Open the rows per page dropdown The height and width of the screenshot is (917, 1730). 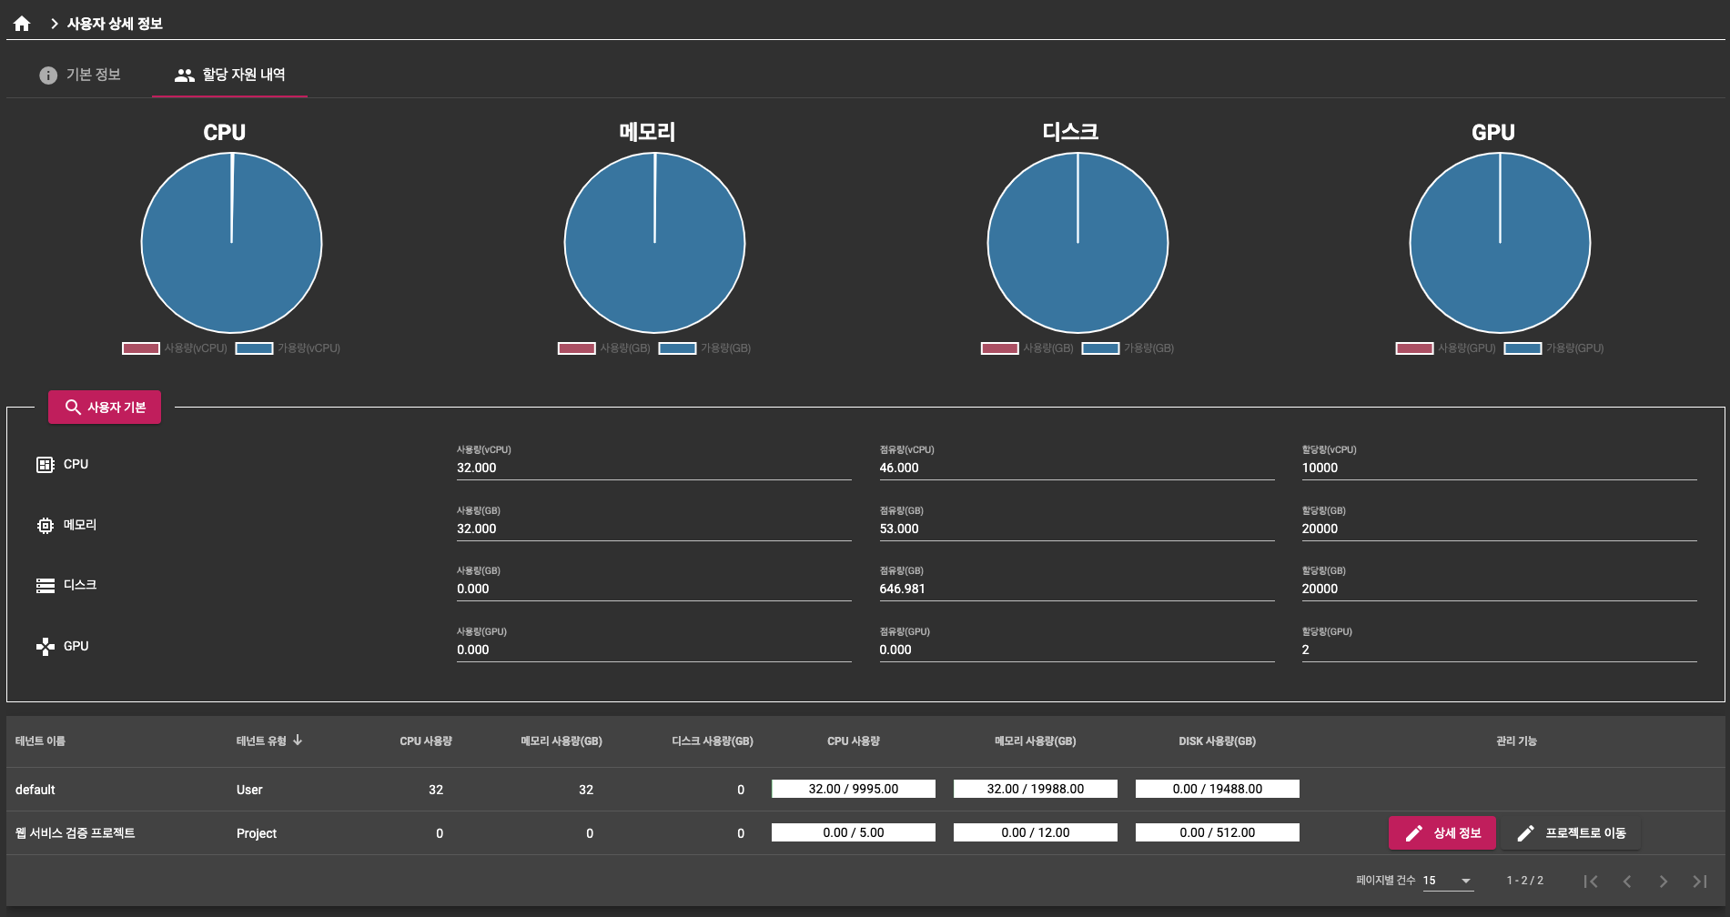tap(1465, 881)
